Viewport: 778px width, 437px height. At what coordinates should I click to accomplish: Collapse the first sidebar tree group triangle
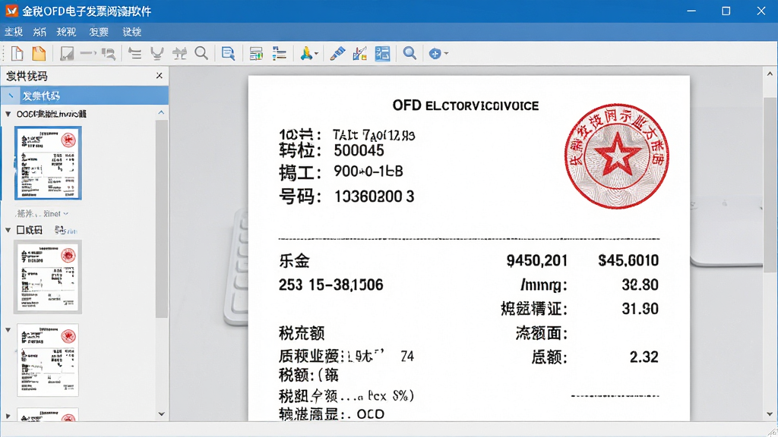(x=8, y=114)
